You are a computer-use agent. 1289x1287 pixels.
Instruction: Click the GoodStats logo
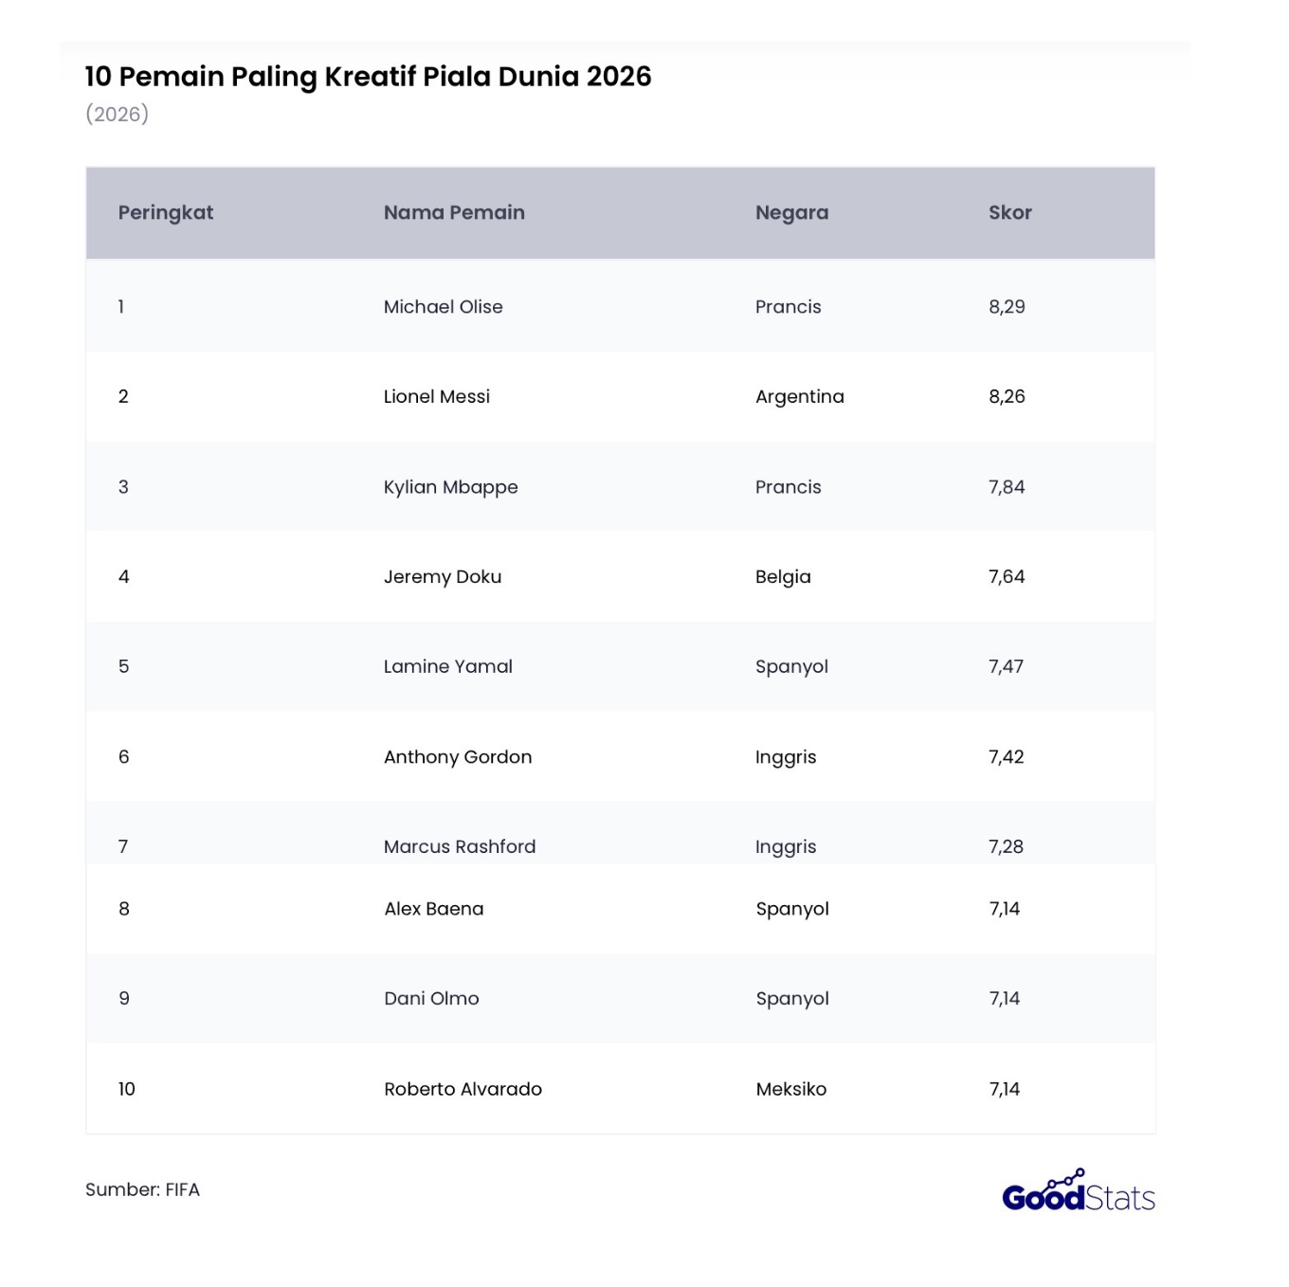pos(1079,1191)
